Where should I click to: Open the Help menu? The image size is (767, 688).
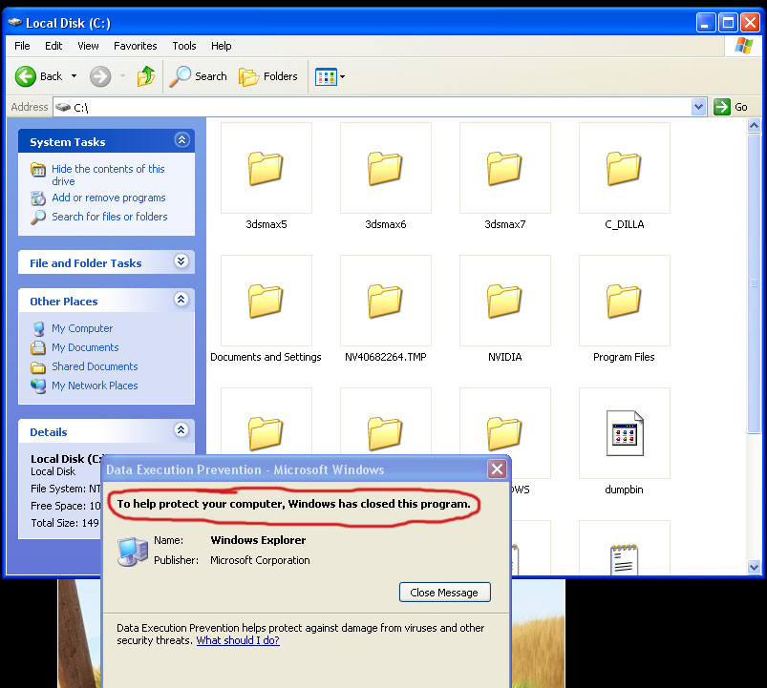[x=221, y=46]
